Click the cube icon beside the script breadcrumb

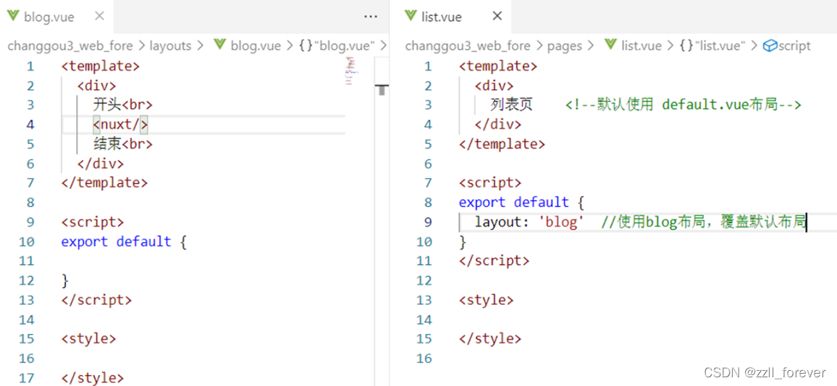769,46
